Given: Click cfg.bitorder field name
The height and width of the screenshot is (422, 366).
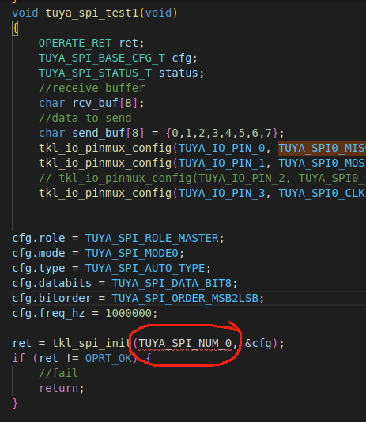Looking at the screenshot, I should pyautogui.click(x=52, y=299).
